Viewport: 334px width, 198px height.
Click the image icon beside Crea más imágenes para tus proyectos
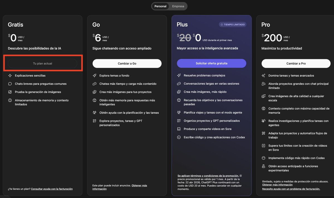click(94, 92)
